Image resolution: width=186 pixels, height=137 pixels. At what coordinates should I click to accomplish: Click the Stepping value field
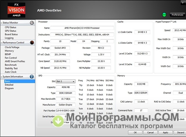(107, 41)
